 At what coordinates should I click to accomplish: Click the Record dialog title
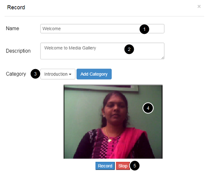click(16, 7)
